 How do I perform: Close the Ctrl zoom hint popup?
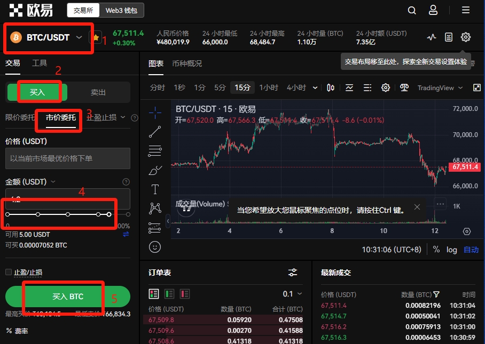(x=417, y=207)
